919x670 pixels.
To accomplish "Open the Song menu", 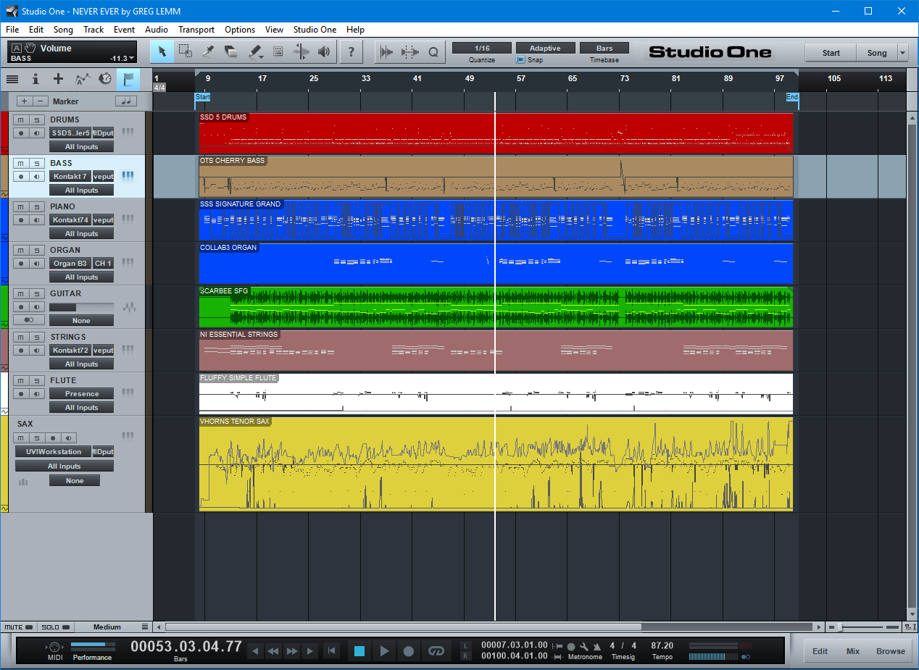I will click(63, 30).
